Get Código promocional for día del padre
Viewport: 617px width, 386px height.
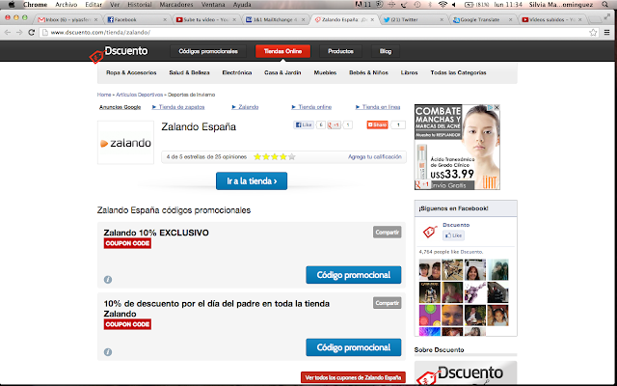[354, 347]
